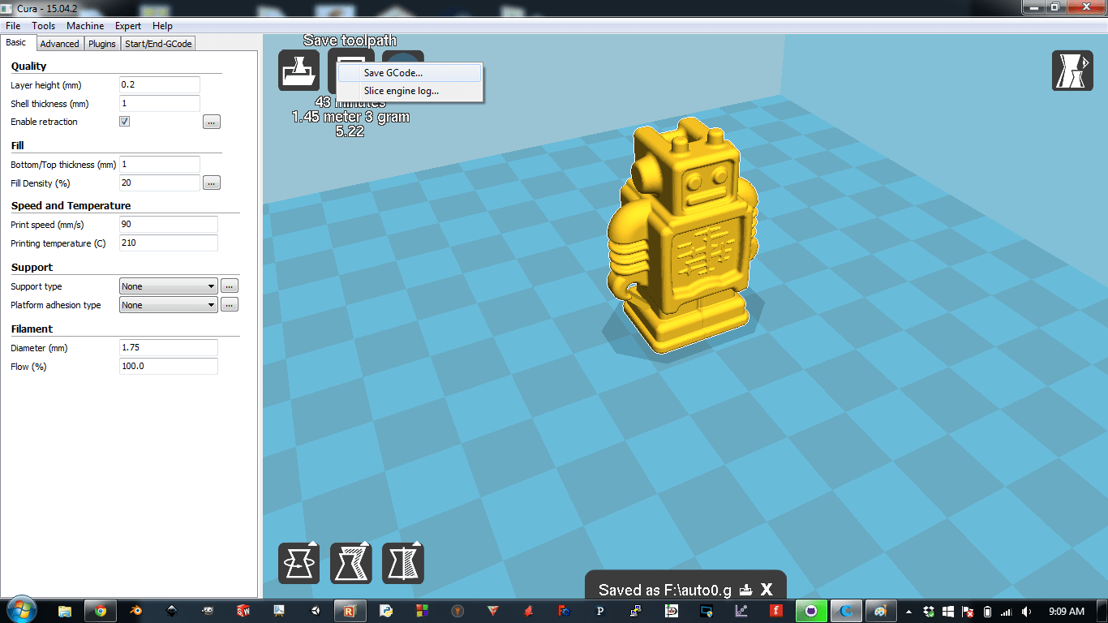Click the Load model icon

pos(298,70)
